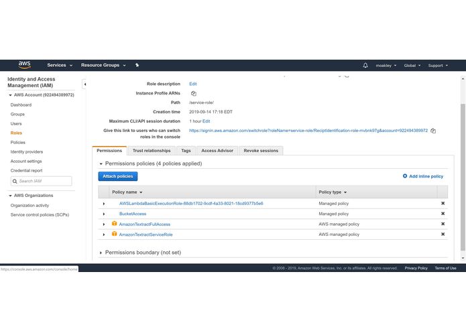Click the scrollbar up arrow
Screen dimensions: 466x331
tap(463, 79)
